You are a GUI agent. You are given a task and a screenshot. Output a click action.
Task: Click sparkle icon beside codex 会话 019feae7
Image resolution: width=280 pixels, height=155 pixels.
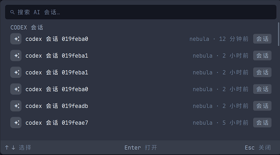click(16, 123)
